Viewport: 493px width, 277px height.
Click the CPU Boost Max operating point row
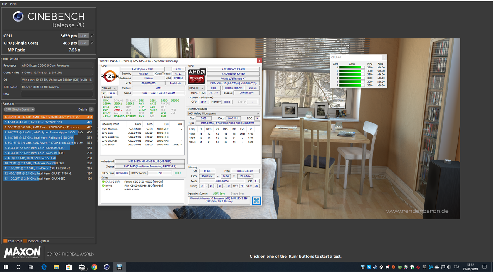142,137
